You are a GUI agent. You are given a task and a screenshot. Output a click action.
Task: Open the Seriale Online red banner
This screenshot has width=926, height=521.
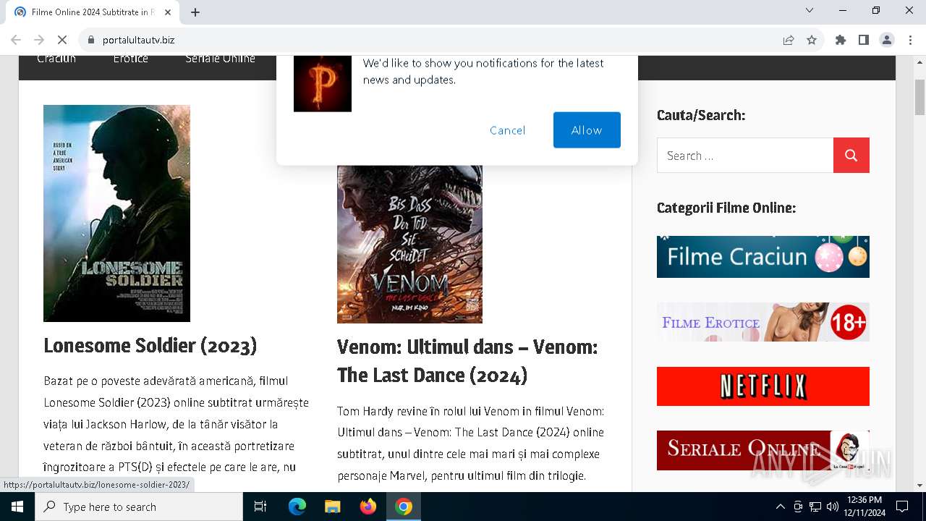(763, 450)
